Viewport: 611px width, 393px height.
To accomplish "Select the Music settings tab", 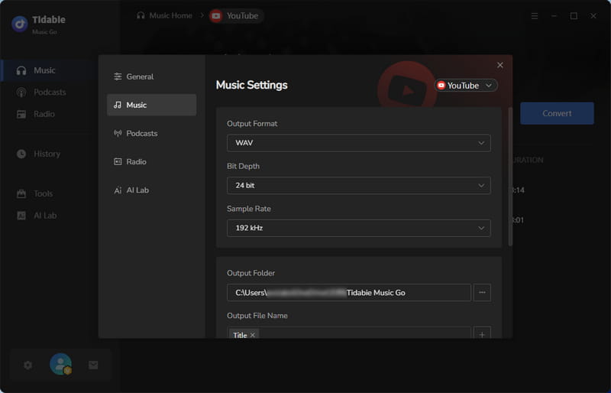I will point(151,105).
